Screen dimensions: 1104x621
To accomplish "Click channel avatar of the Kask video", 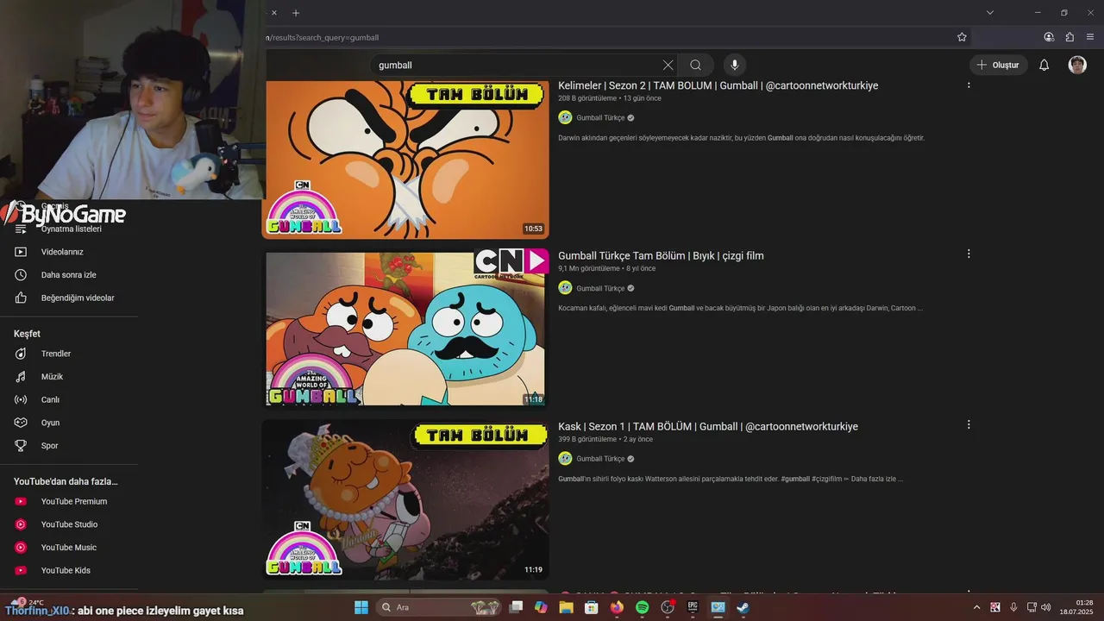I will (565, 459).
